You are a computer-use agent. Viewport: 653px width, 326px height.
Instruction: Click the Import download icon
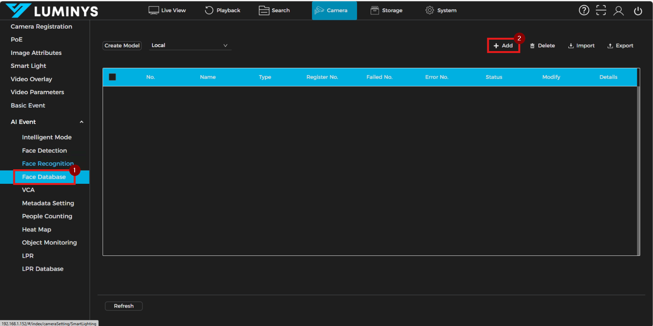tap(571, 46)
